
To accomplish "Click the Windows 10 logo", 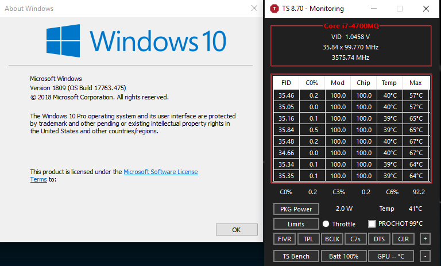I will point(137,41).
